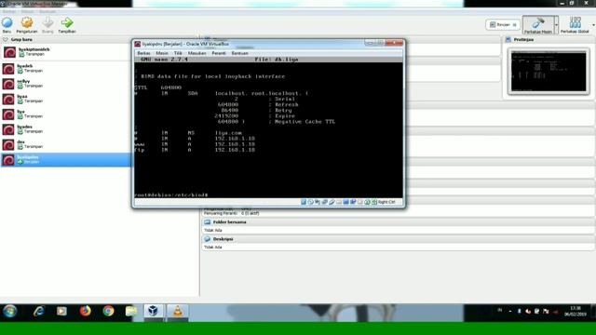Image resolution: width=596 pixels, height=335 pixels.
Task: Select the Perkakas Mesin tools button
Action: pyautogui.click(x=537, y=25)
